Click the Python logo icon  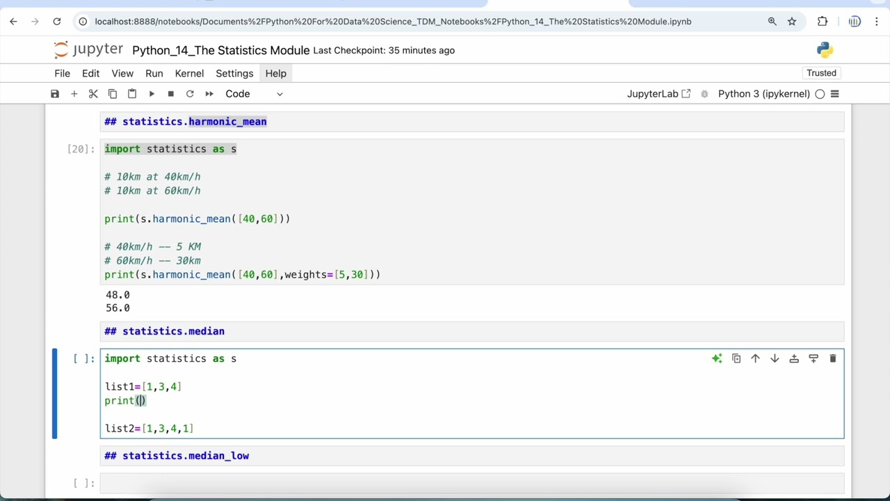825,50
